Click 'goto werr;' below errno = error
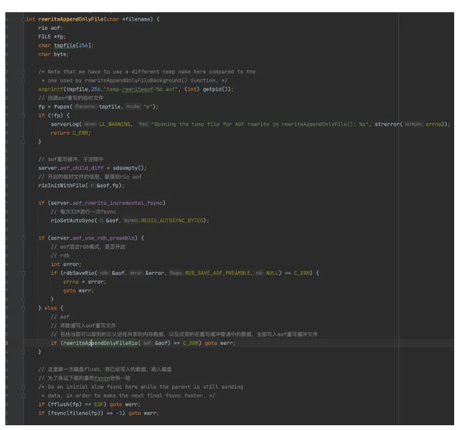The image size is (460, 430). pos(79,291)
